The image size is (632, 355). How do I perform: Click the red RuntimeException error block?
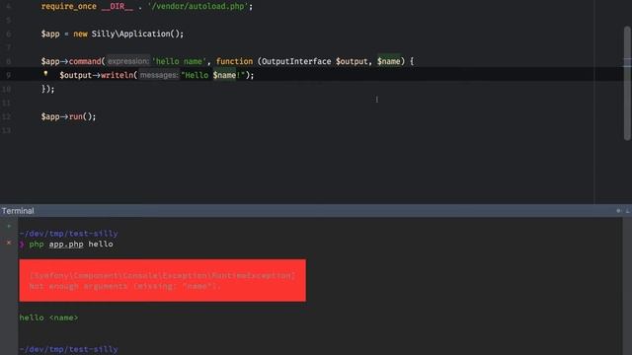tap(162, 280)
